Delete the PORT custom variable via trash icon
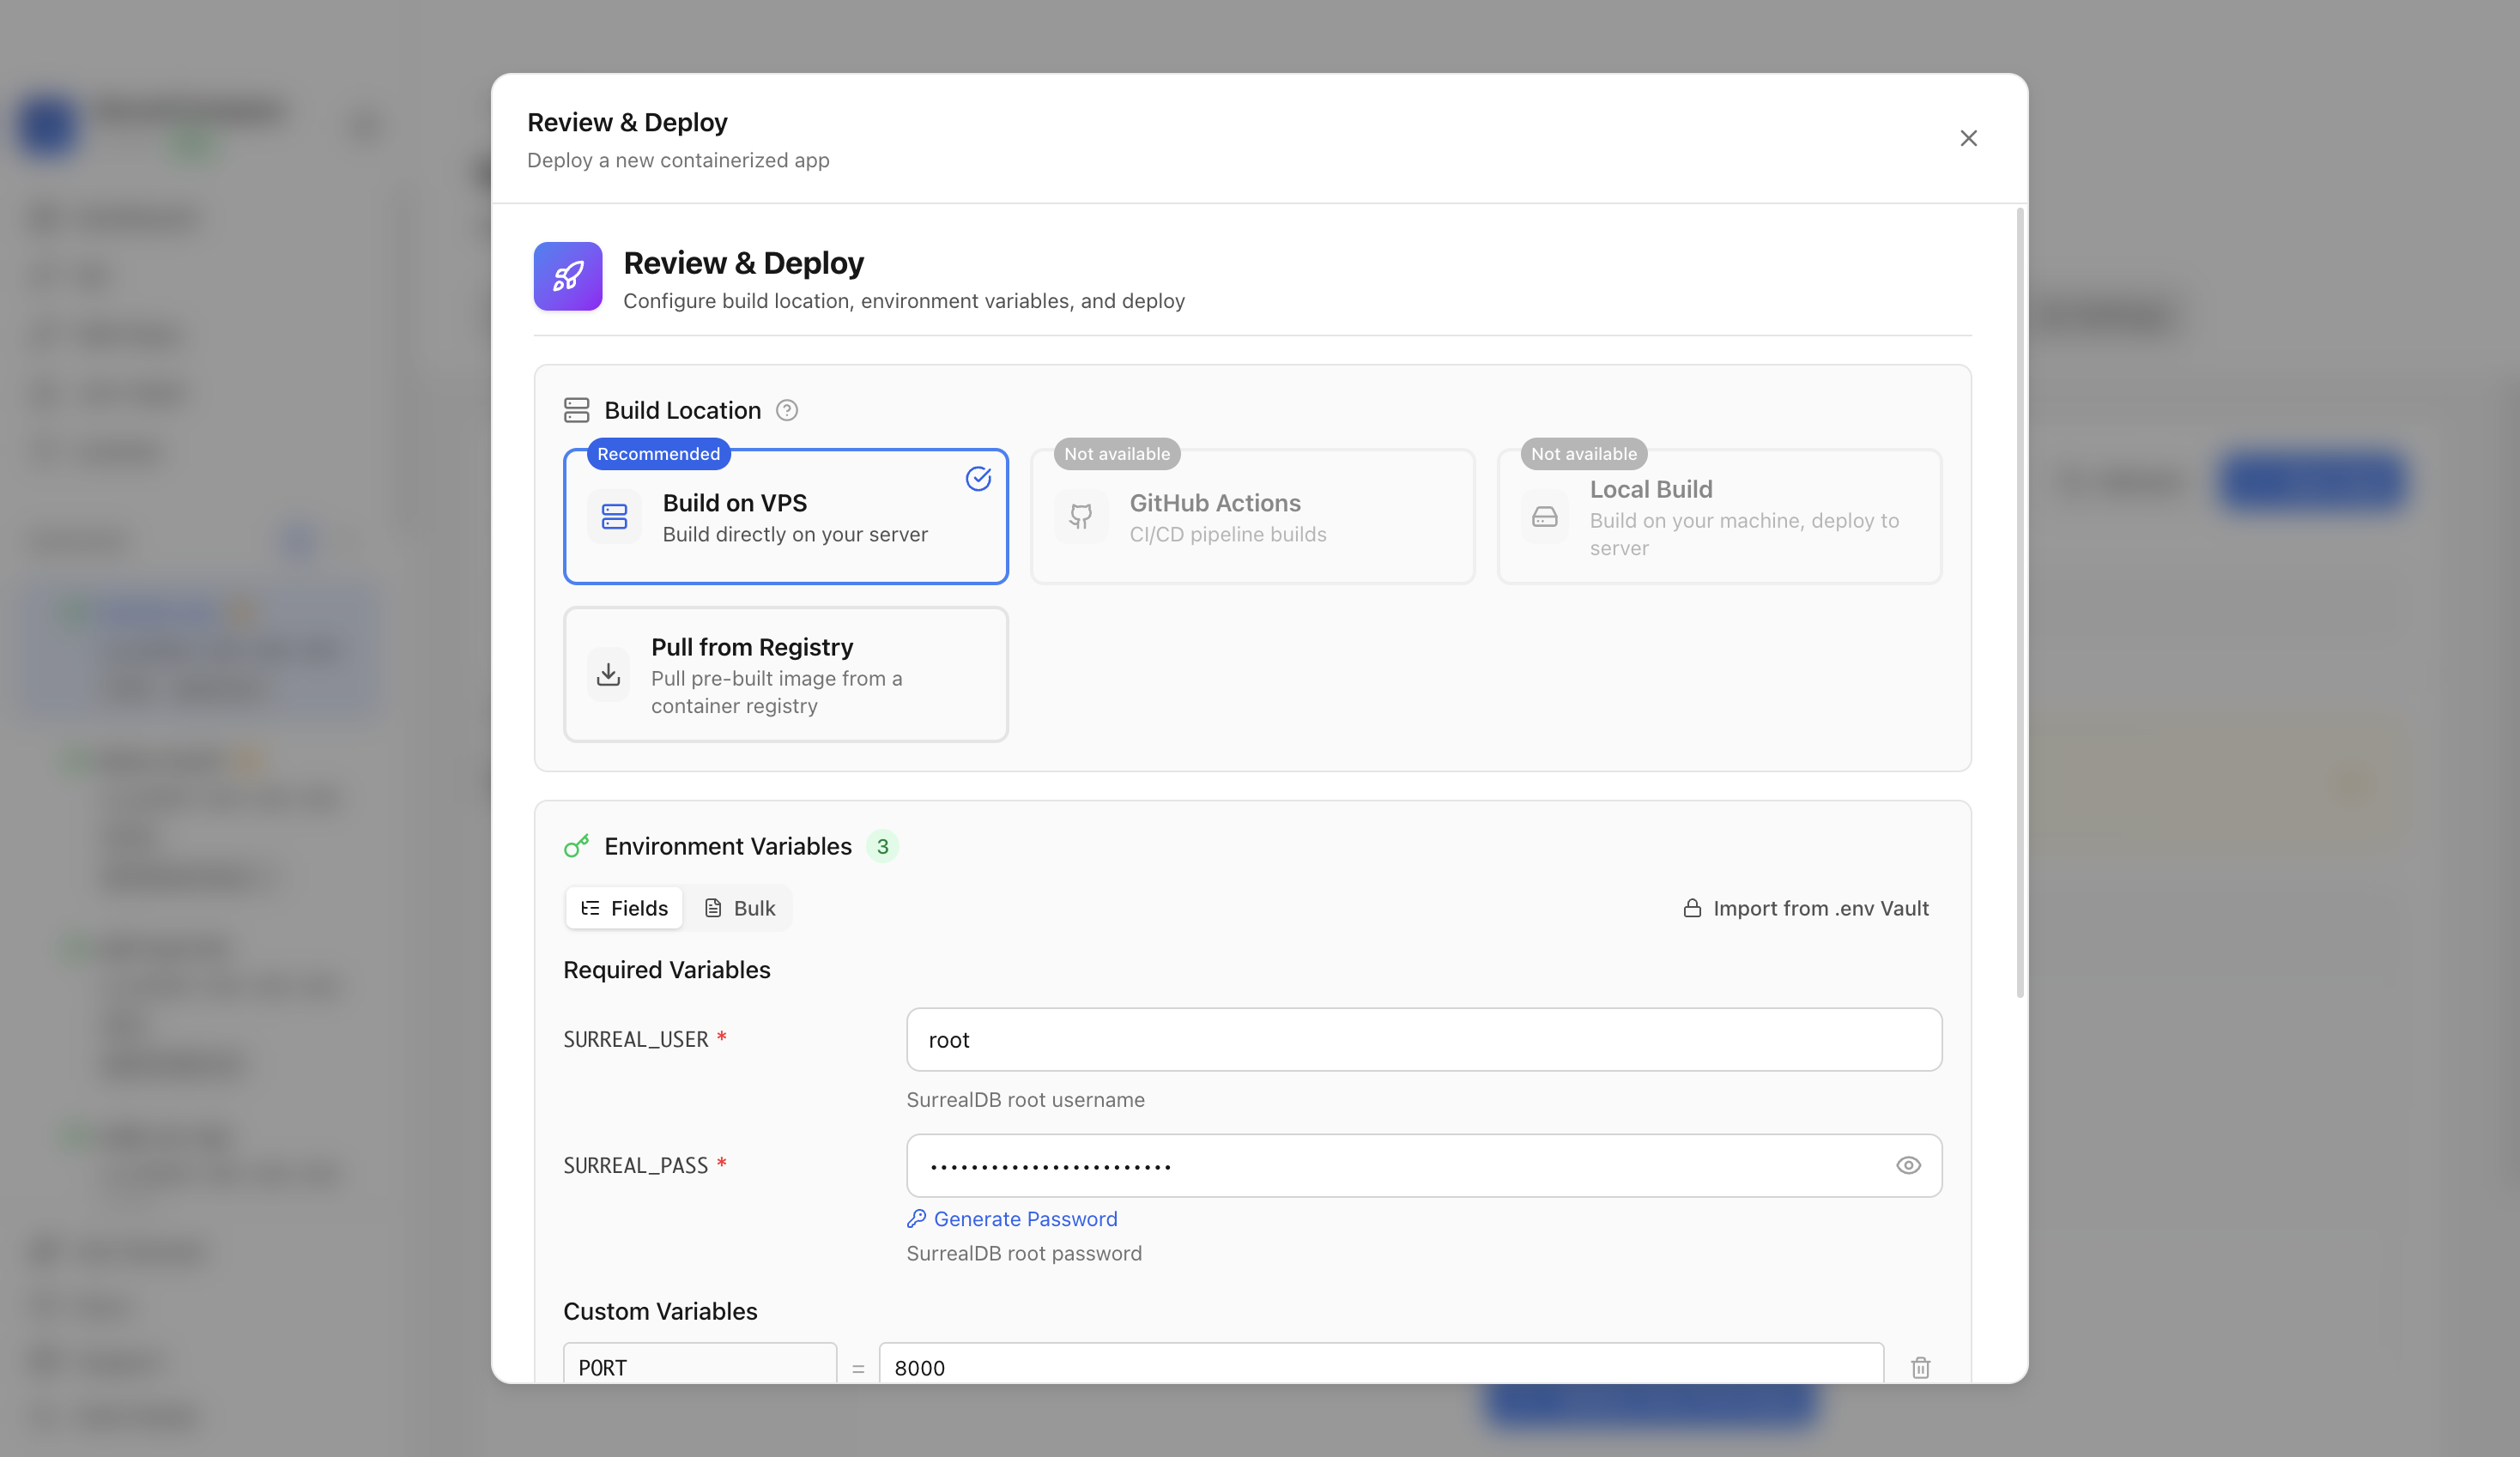Image resolution: width=2520 pixels, height=1457 pixels. pos(1920,1367)
